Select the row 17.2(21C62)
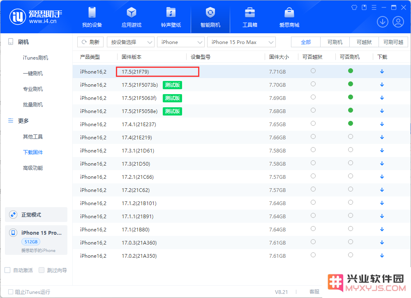 pyautogui.click(x=241, y=190)
